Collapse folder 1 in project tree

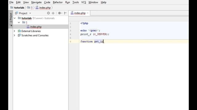[19, 22]
